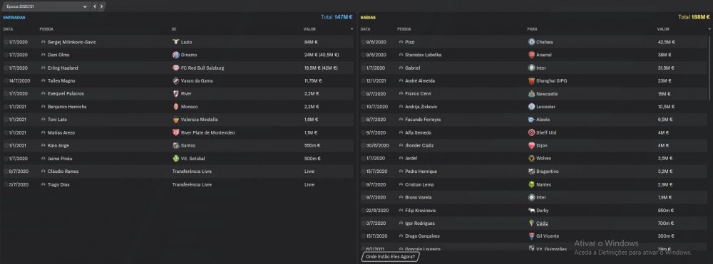The image size is (713, 264).
Task: Sort Entradas by De column header
Action: click(174, 29)
